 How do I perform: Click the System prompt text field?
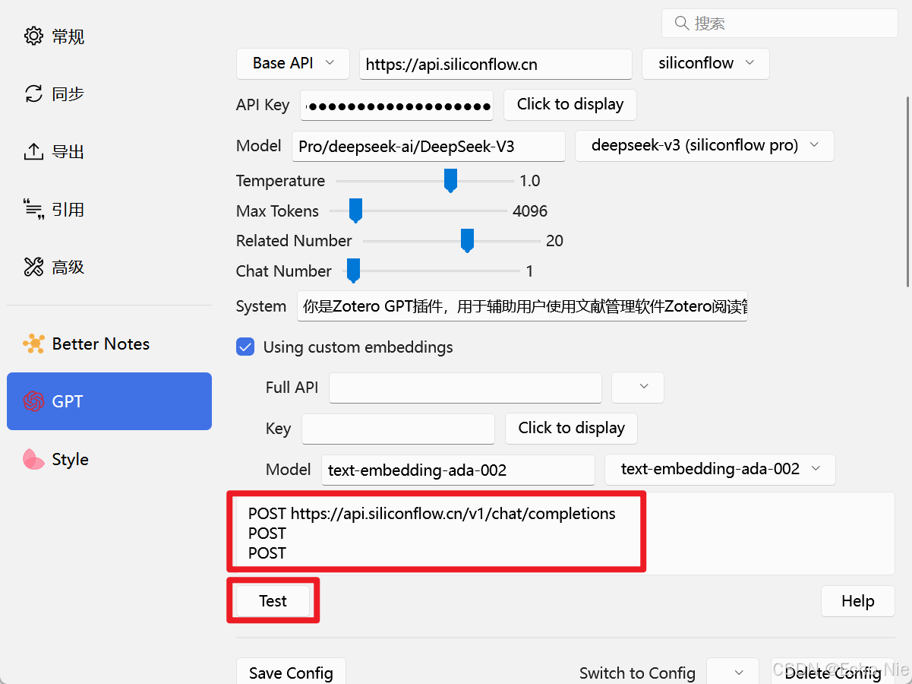click(x=522, y=306)
